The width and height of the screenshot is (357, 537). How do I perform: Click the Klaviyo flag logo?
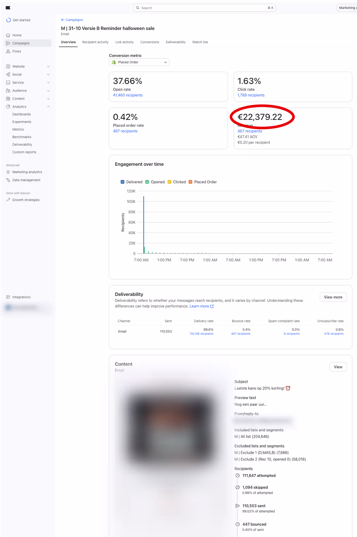pos(8,8)
